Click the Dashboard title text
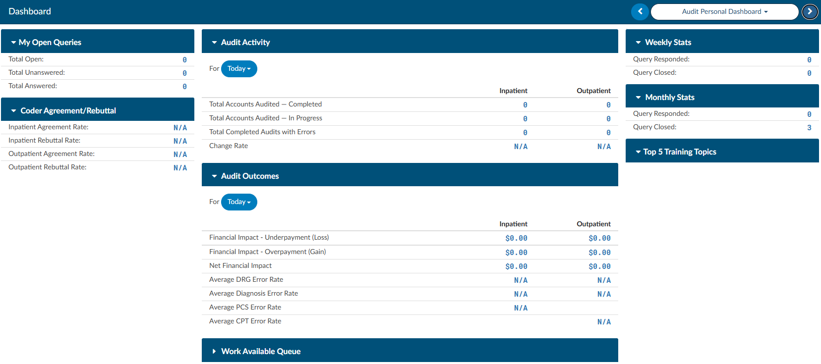 pyautogui.click(x=30, y=11)
